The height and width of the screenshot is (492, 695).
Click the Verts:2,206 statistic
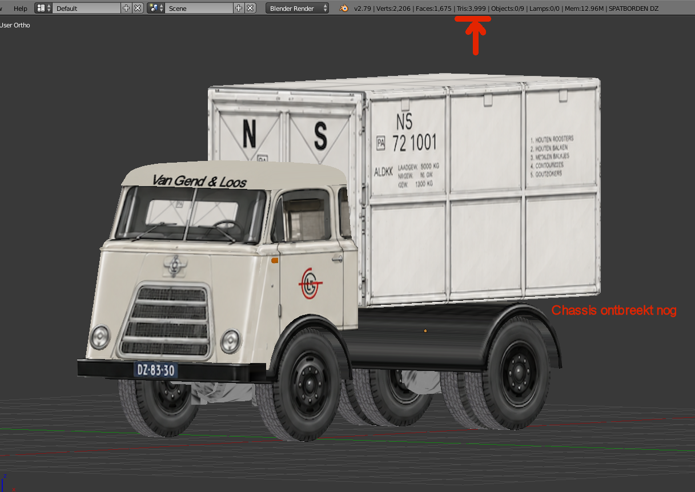[x=393, y=9]
